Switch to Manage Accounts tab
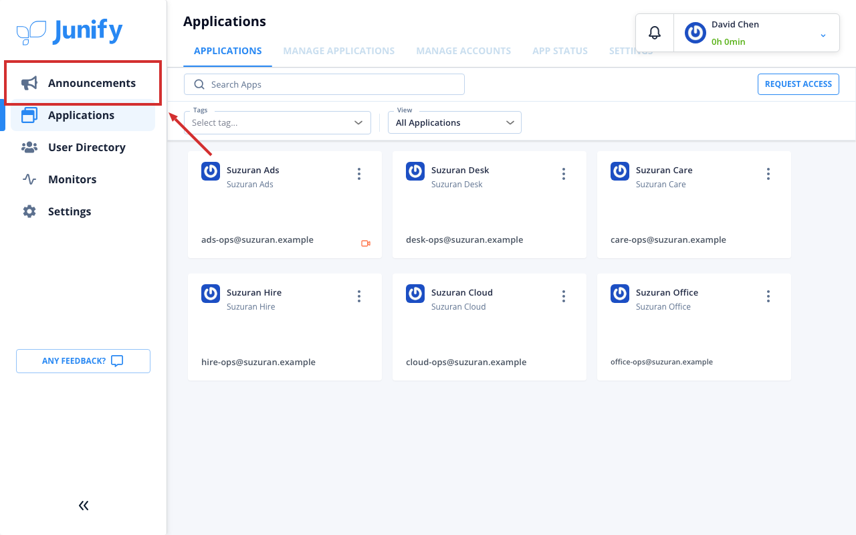This screenshot has width=856, height=535. coord(463,51)
